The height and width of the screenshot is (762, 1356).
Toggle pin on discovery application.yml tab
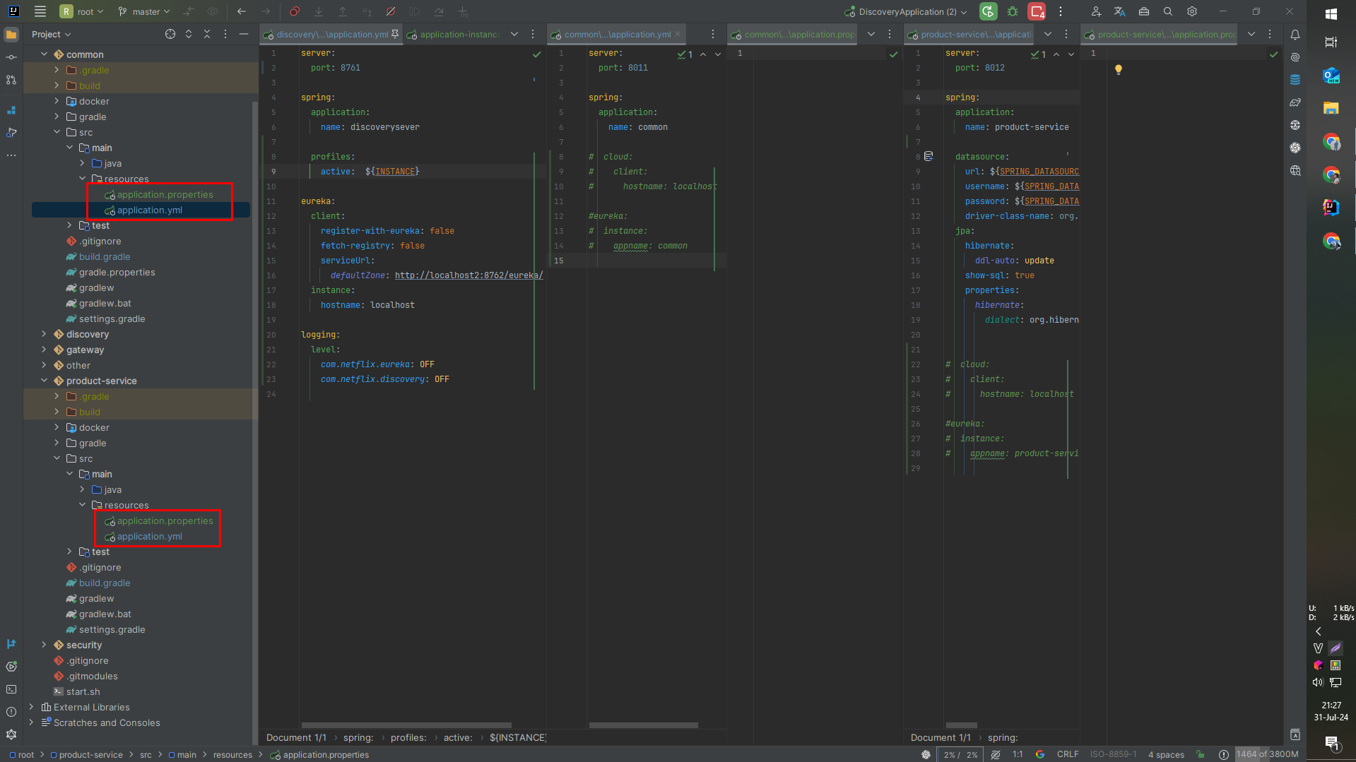(x=395, y=34)
